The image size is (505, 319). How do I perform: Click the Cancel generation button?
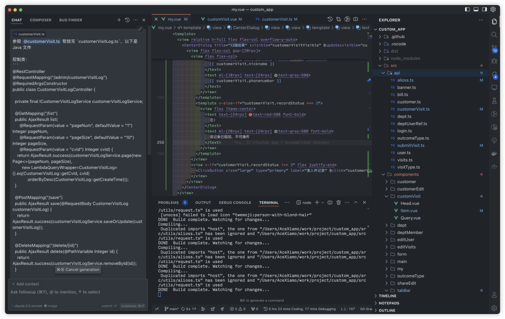tap(78, 270)
